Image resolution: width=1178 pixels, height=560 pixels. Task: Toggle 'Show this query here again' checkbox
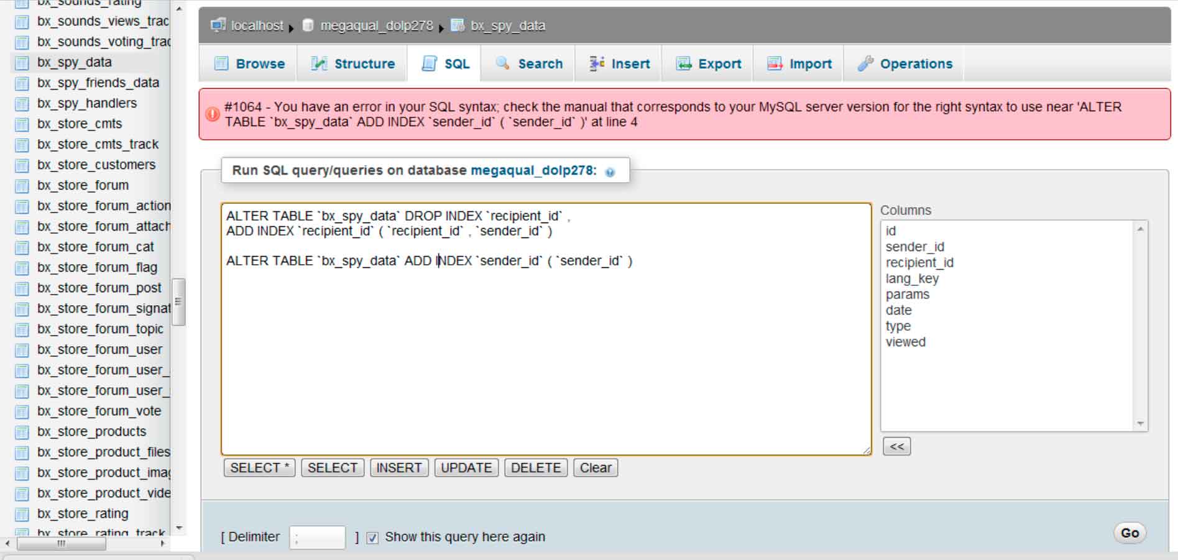pyautogui.click(x=372, y=538)
